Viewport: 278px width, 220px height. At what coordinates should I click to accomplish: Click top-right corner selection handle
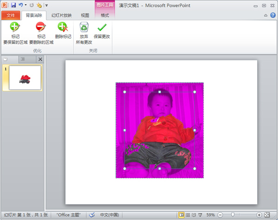[x=195, y=92]
